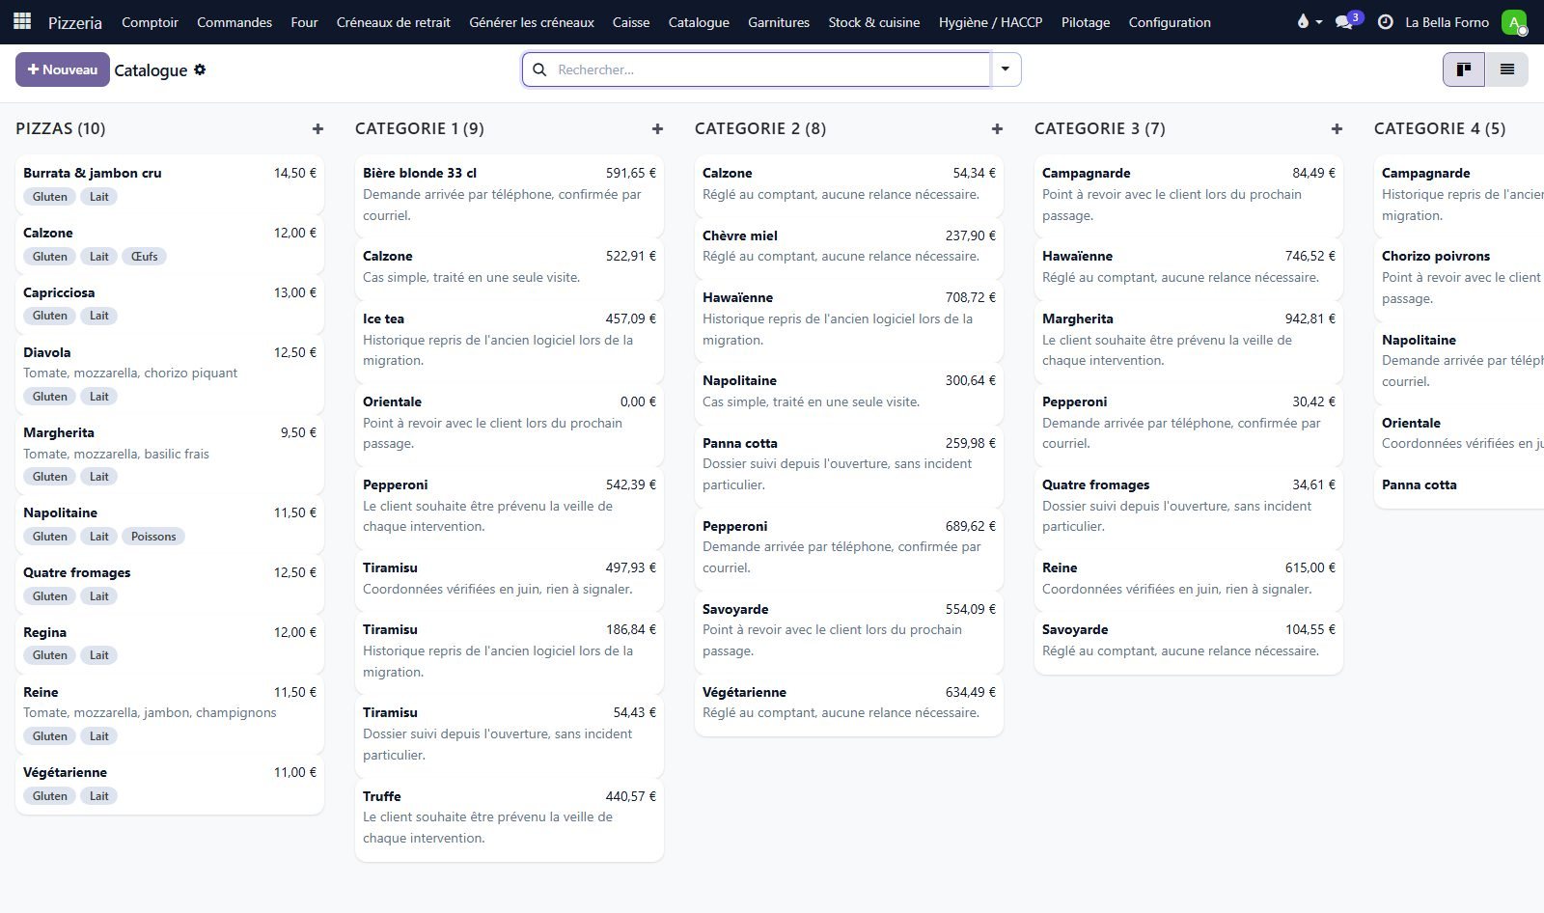
Task: Open the Four menu
Action: click(304, 22)
